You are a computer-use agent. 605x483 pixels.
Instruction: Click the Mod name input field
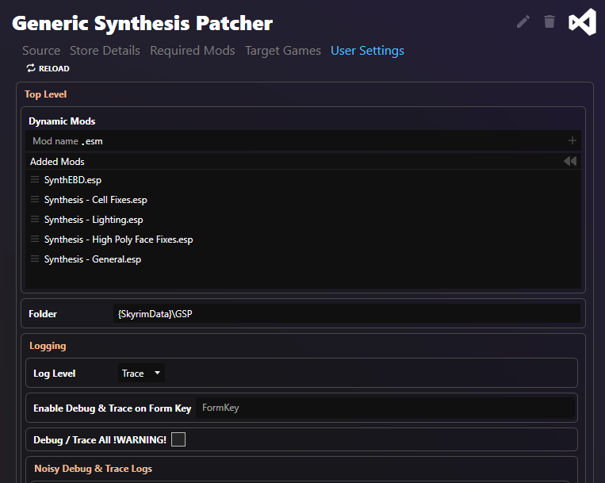point(57,141)
